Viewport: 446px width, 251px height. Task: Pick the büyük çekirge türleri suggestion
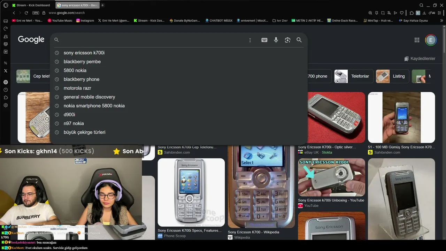click(x=178, y=132)
